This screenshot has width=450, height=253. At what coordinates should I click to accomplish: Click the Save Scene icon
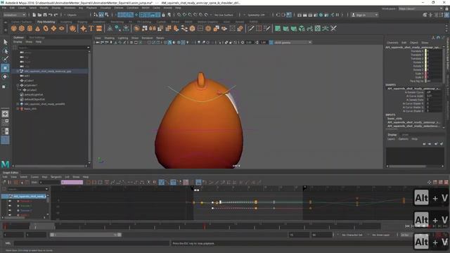coord(45,15)
